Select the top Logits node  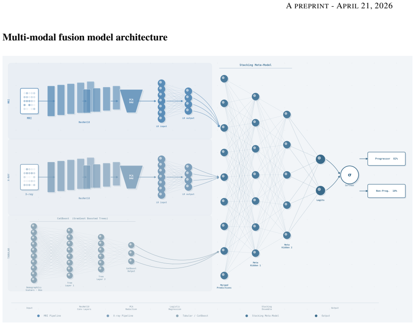(x=320, y=159)
